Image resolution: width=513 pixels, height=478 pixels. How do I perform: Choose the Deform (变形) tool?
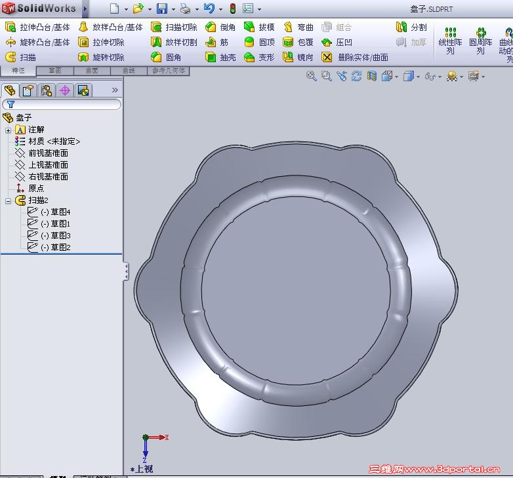[259, 57]
